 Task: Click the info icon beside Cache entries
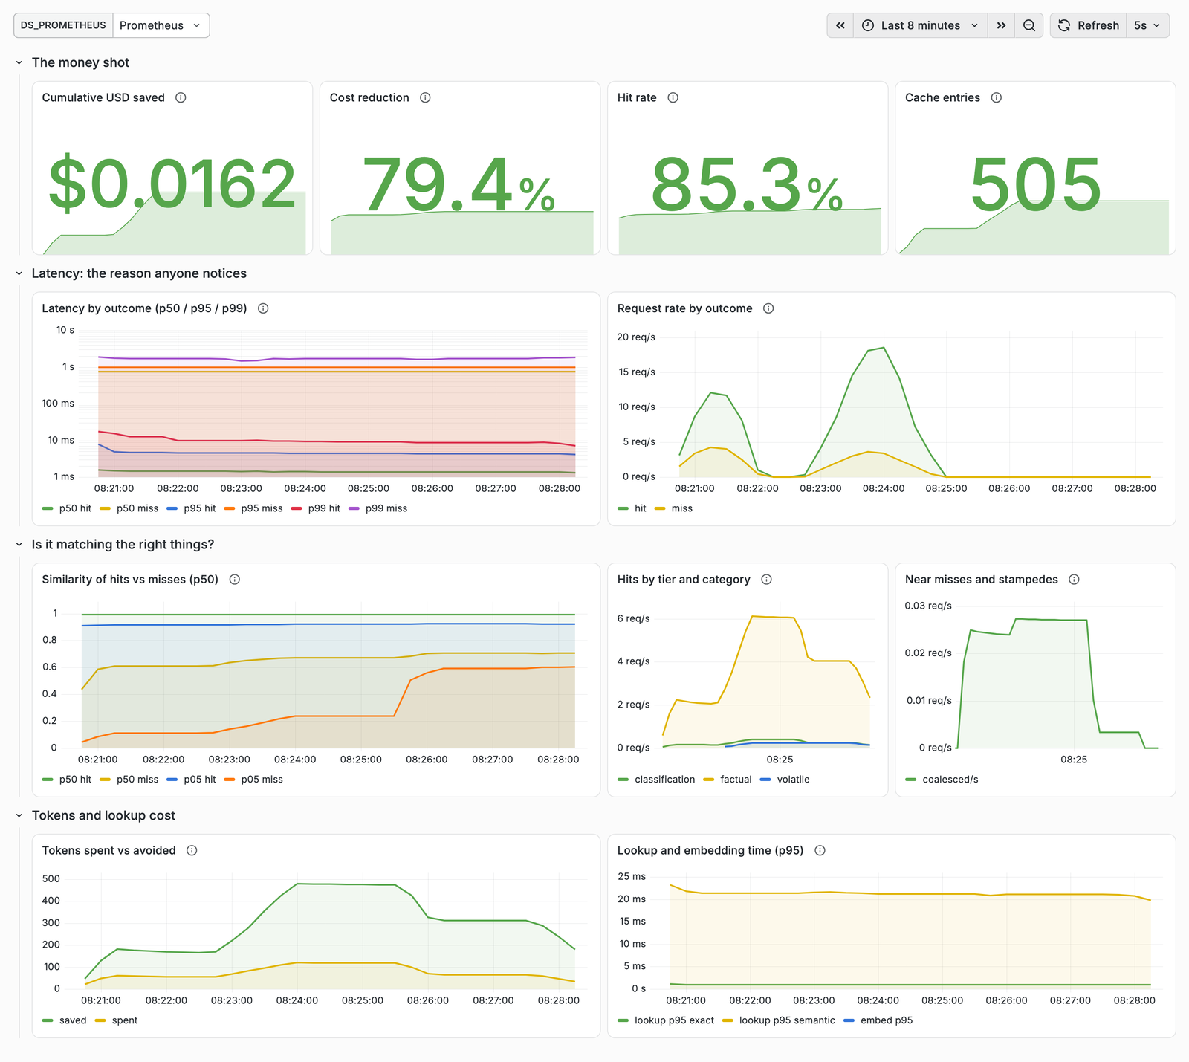pyautogui.click(x=997, y=97)
